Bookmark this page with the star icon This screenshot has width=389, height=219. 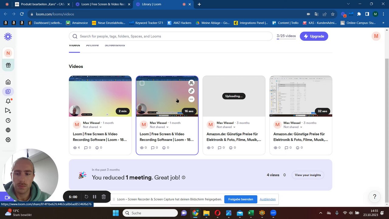coord(333,14)
